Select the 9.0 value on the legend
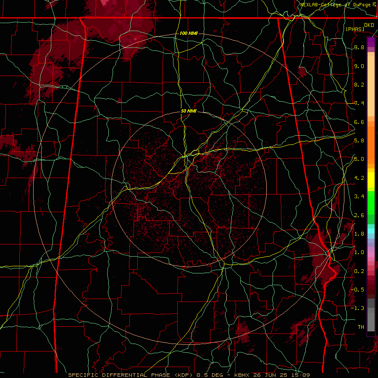The width and height of the screenshot is (378, 378). [x=359, y=66]
